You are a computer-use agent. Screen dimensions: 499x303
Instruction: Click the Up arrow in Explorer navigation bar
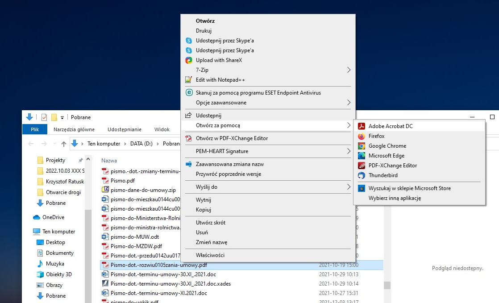tap(64, 144)
